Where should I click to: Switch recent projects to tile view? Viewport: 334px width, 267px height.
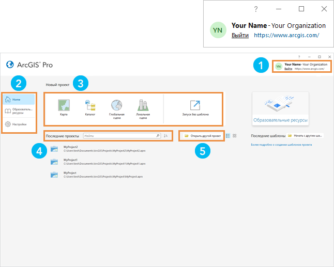pyautogui.click(x=235, y=136)
